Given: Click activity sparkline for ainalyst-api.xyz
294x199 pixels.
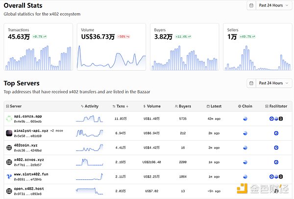Looking at the screenshot, I should pos(90,133).
